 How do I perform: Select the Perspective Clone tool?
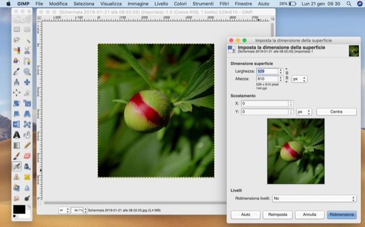coord(17,188)
